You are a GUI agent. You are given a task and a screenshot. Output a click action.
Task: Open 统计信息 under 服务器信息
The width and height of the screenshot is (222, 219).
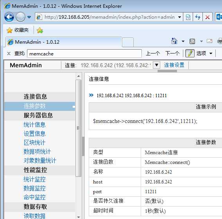point(34,125)
